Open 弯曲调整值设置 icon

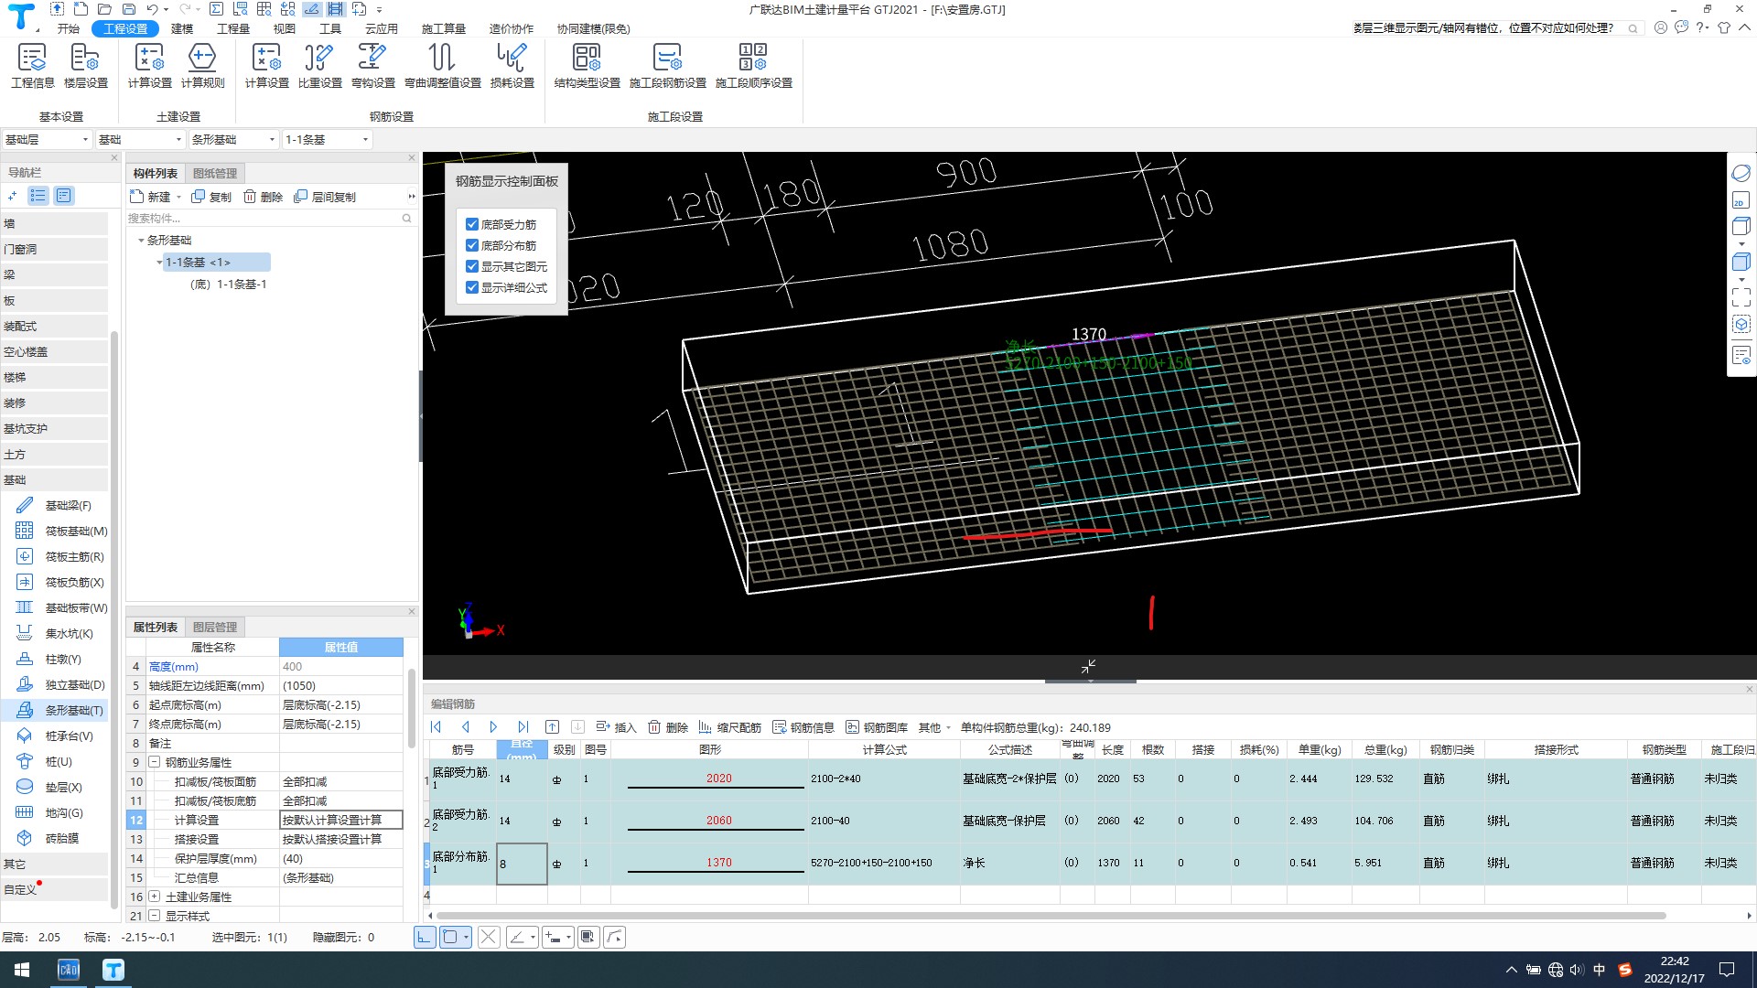pyautogui.click(x=442, y=66)
